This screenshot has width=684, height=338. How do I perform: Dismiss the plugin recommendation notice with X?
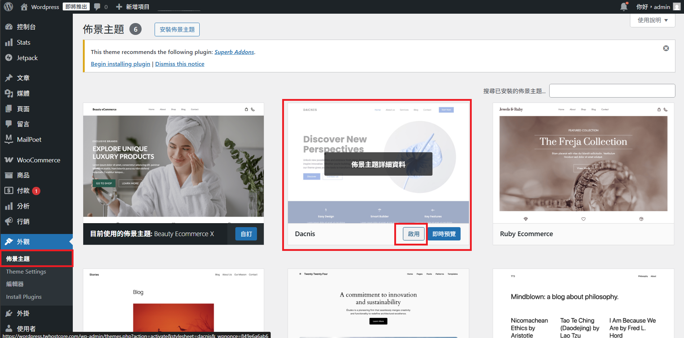[666, 48]
